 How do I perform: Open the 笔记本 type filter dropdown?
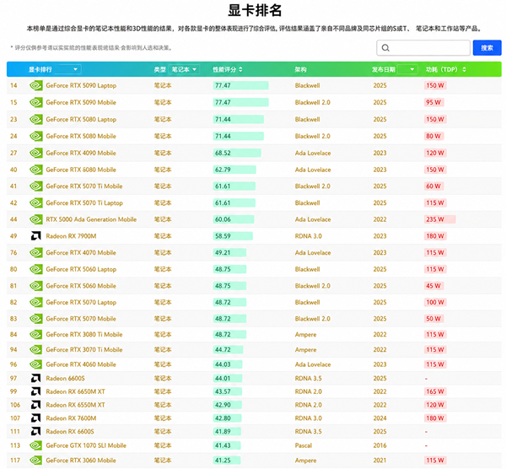coord(184,69)
